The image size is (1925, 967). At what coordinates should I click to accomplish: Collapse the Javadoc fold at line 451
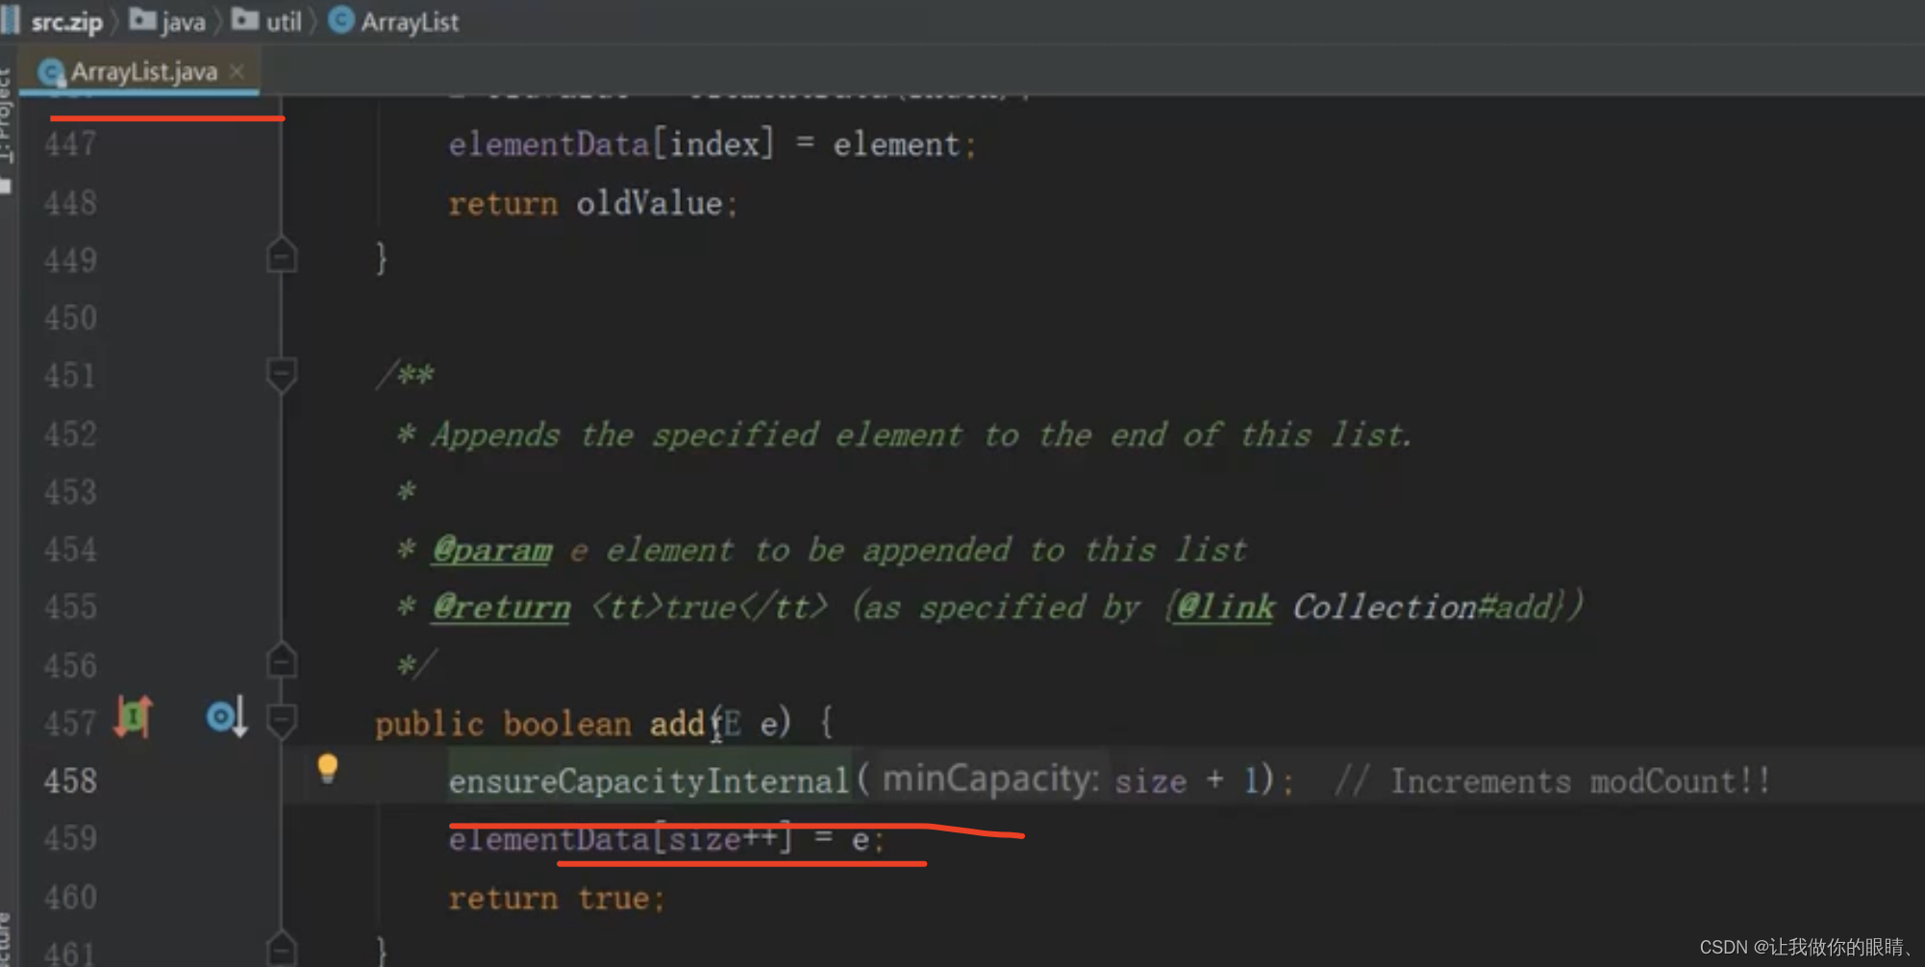pos(282,373)
